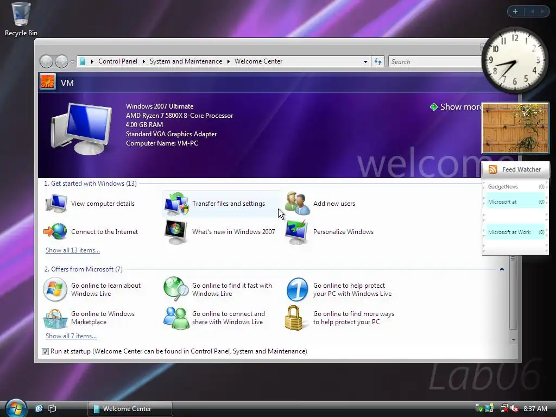Select the Add new users label
Screen dimensions: 556x417
click(334, 204)
